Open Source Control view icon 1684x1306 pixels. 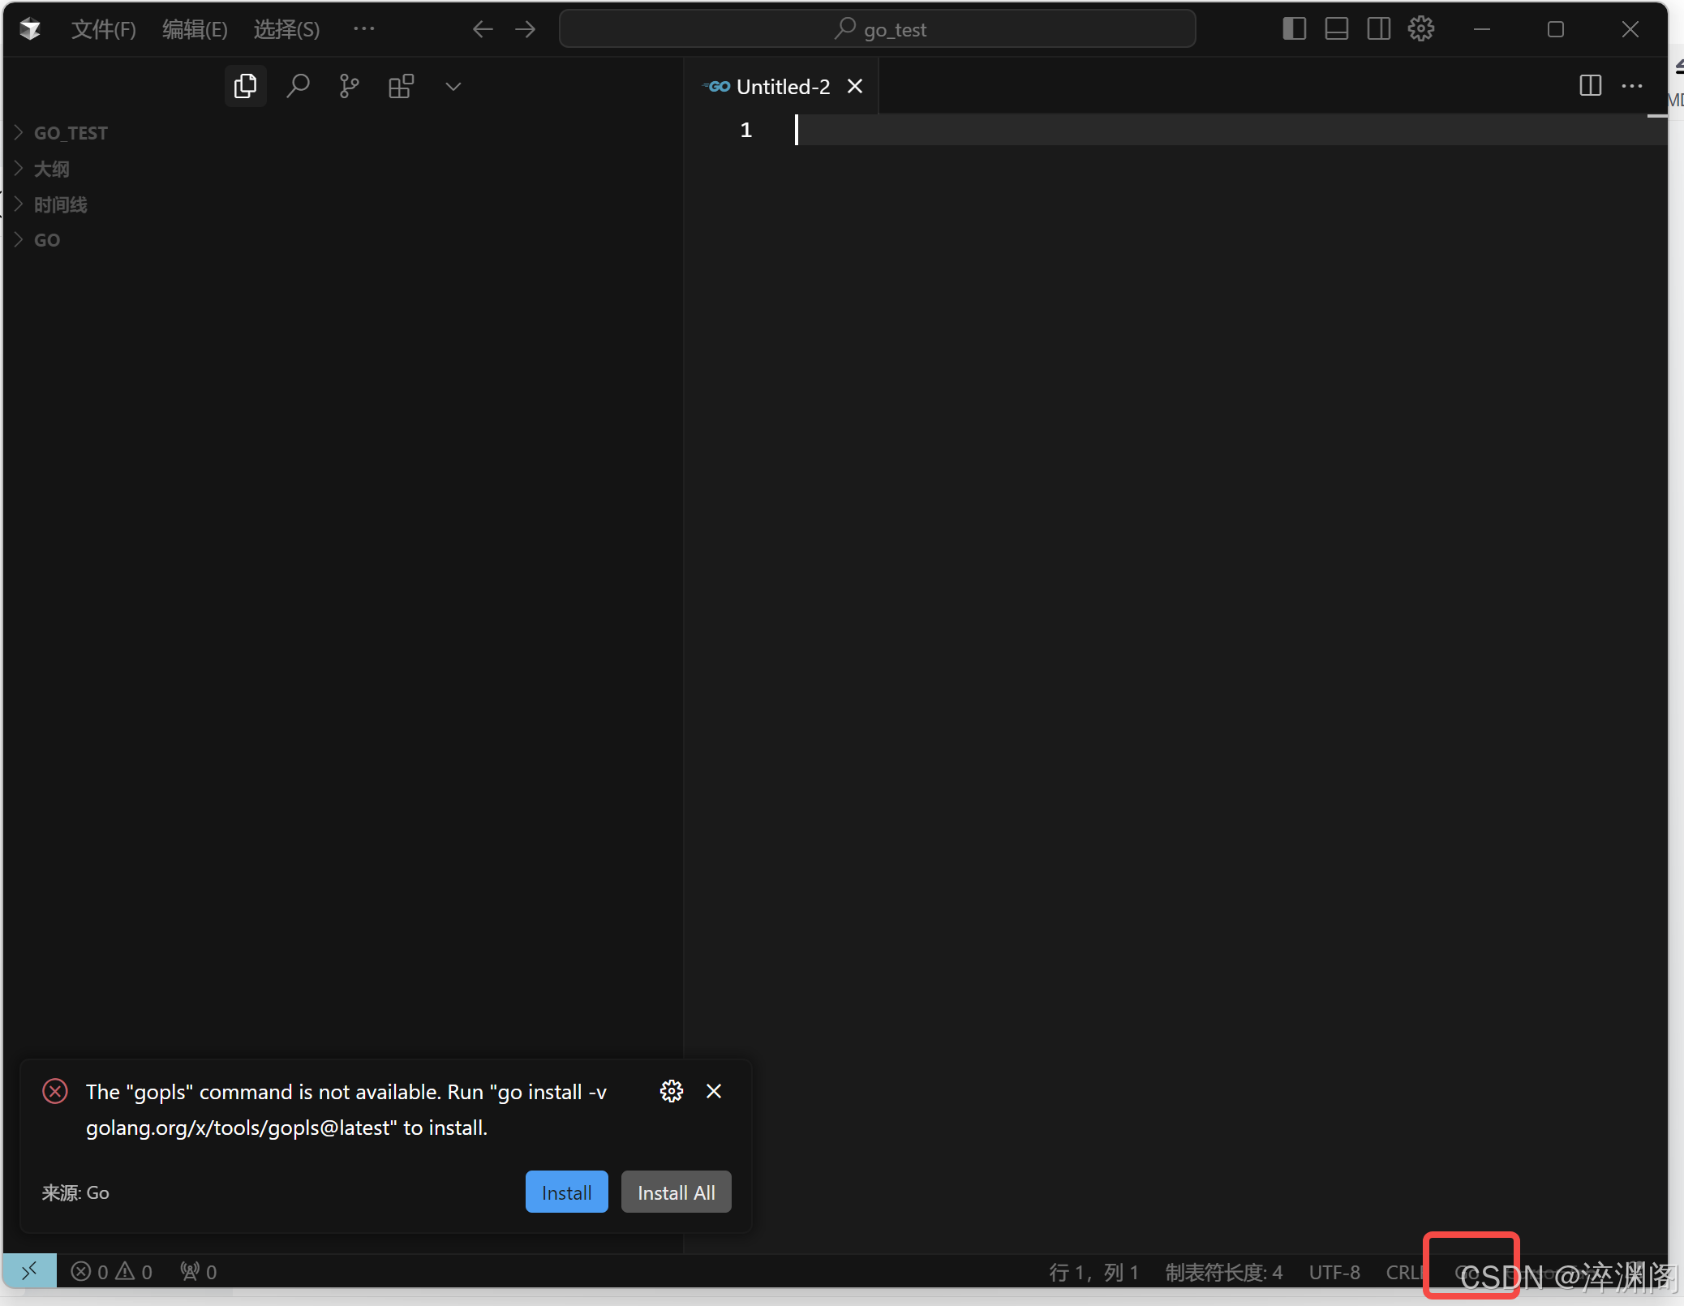pos(349,86)
